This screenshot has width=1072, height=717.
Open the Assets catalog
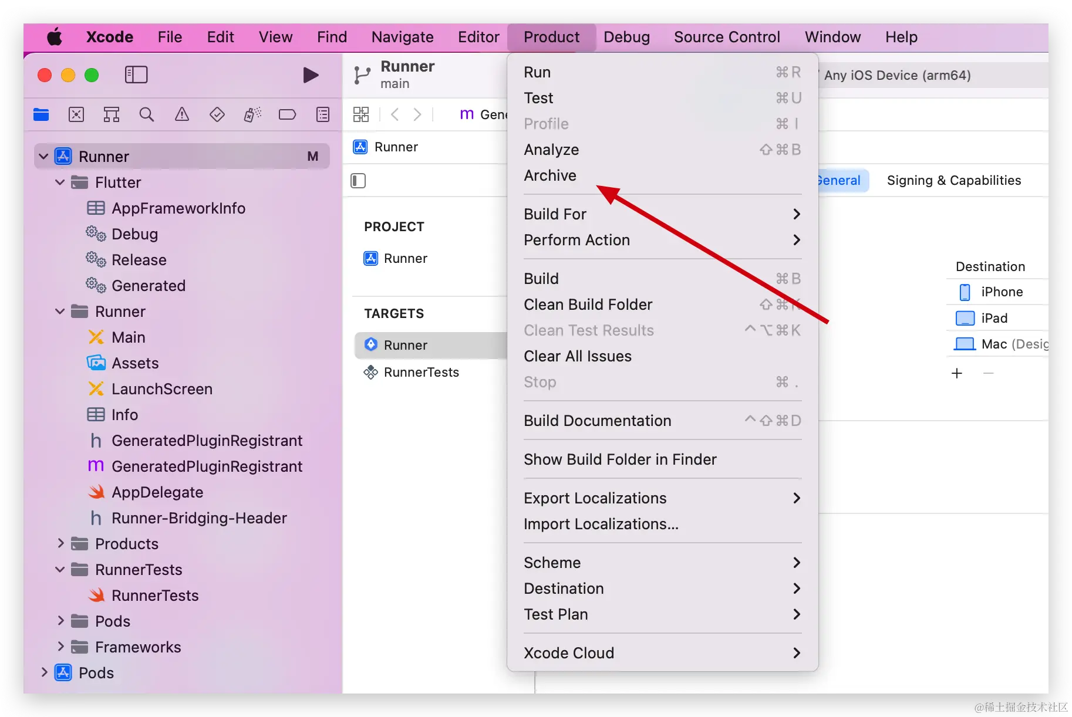pos(135,363)
